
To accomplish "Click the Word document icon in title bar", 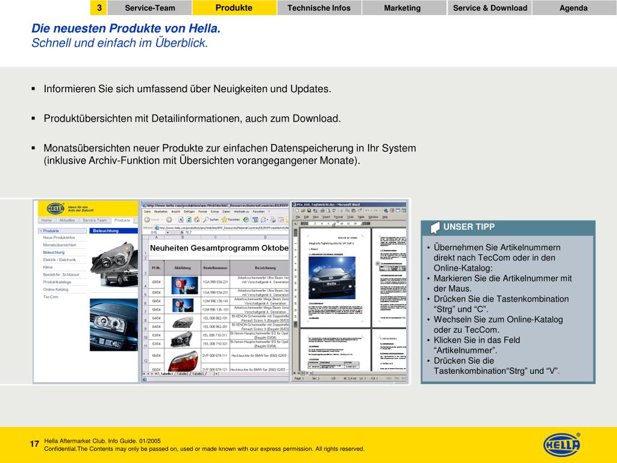I will coord(294,205).
